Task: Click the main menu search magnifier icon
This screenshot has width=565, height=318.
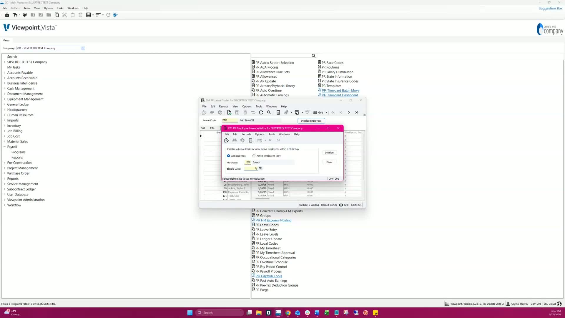Action: (313, 56)
